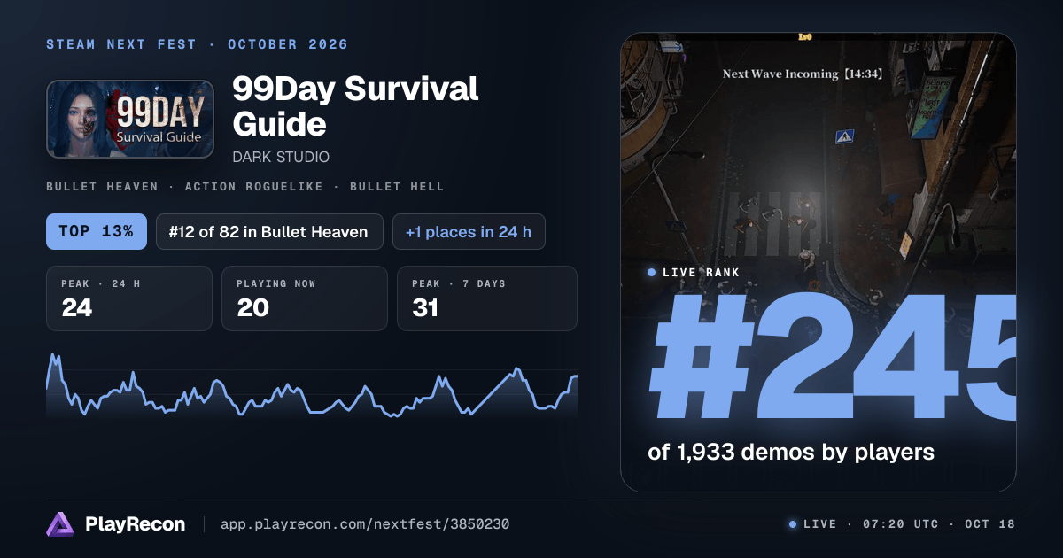Image resolution: width=1063 pixels, height=558 pixels.
Task: Click the pedestrian crossing sign in screenshot
Action: click(x=844, y=136)
